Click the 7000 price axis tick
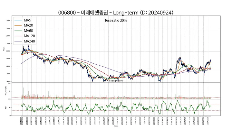Viewport: 232px width, 130px height. (8, 74)
